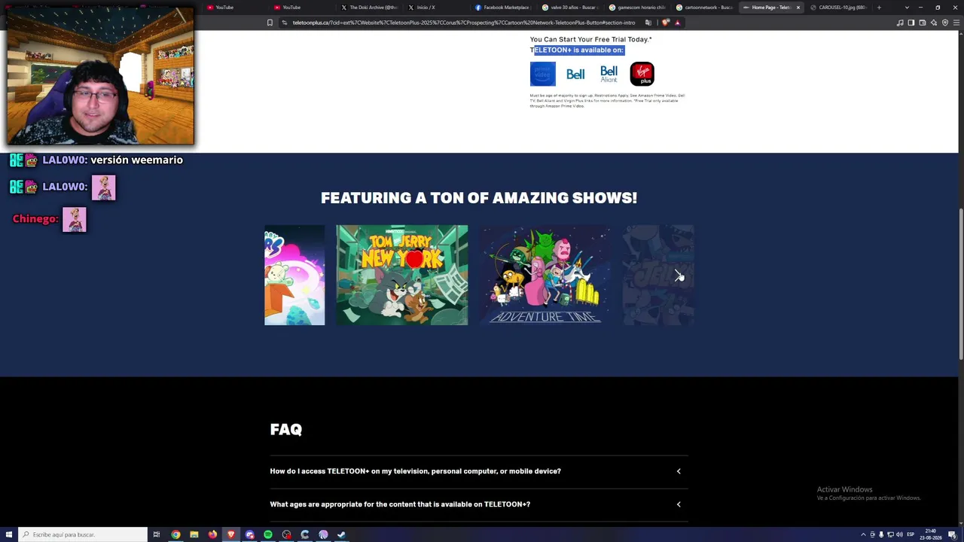The height and width of the screenshot is (542, 964).
Task: Open File Explorer from the taskbar
Action: [194, 534]
